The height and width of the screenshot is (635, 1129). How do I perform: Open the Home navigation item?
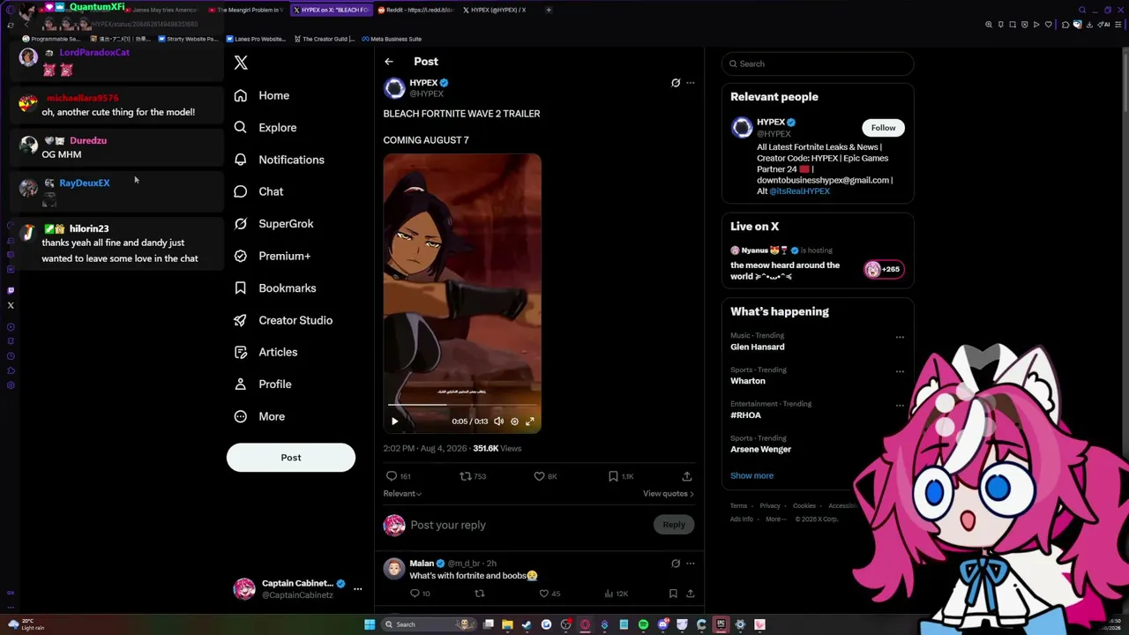tap(262, 95)
